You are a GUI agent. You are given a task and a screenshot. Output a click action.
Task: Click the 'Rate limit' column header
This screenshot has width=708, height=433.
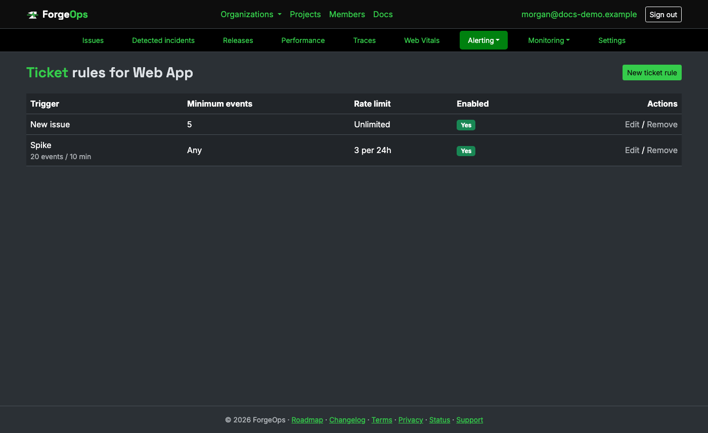tap(372, 104)
